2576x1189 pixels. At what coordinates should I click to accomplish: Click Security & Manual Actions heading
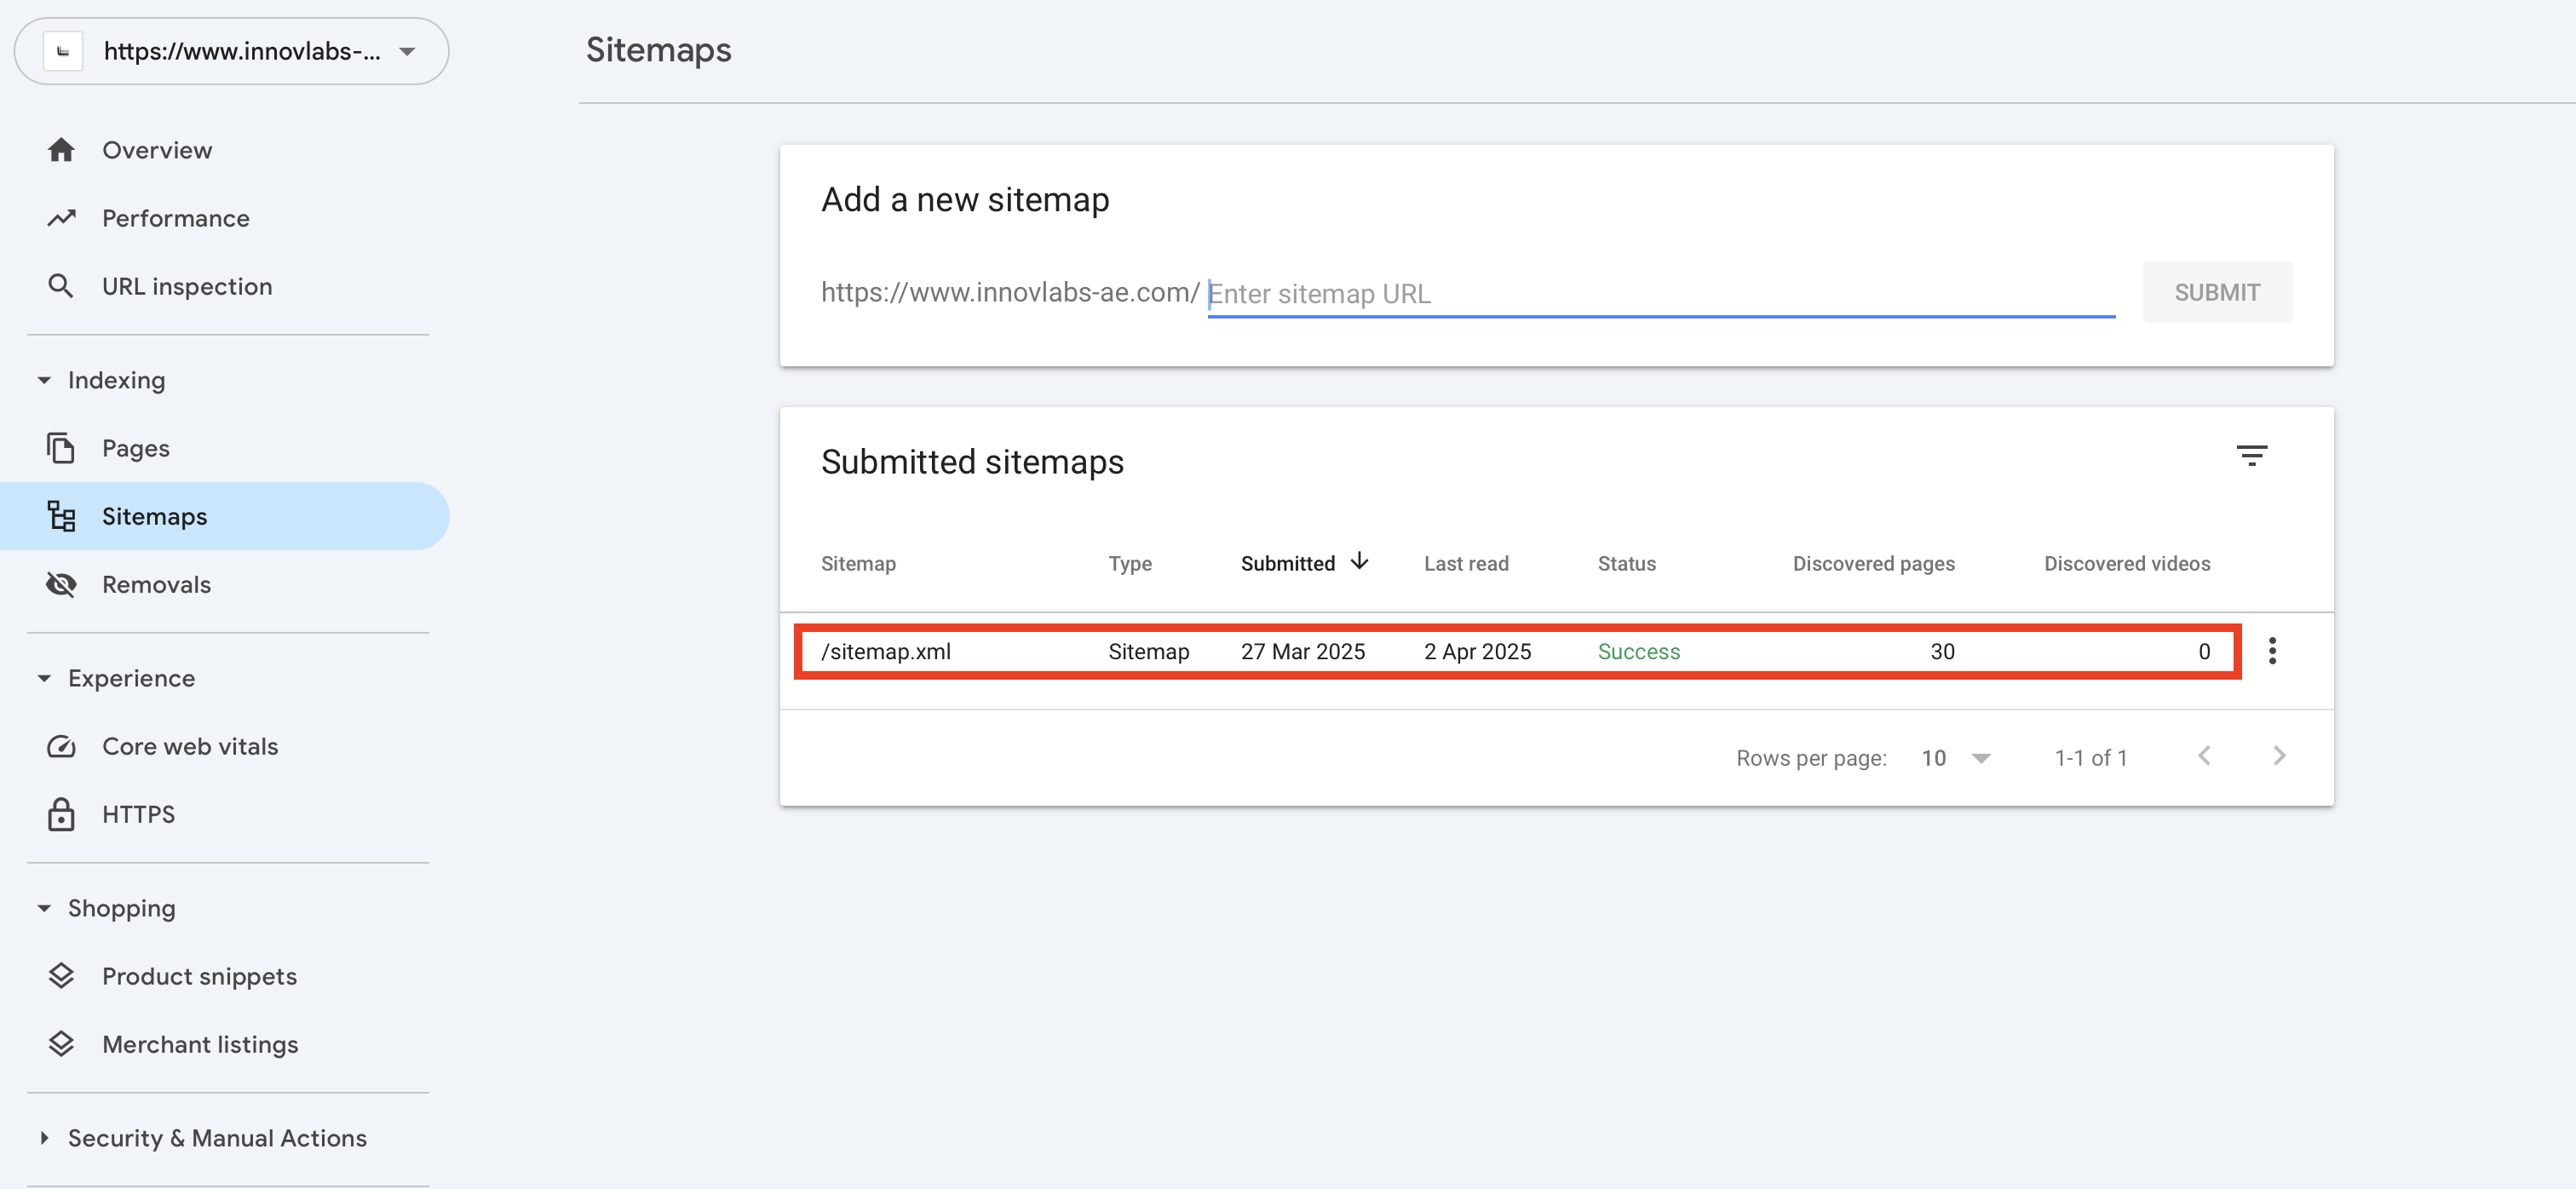[217, 1138]
